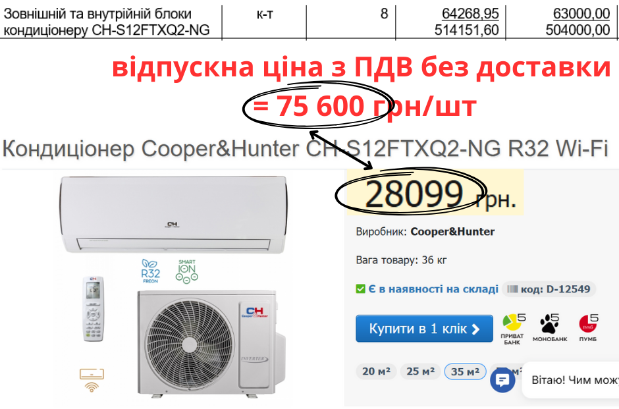Click the green in-stock checkmark
619x409 pixels.
tap(360, 289)
